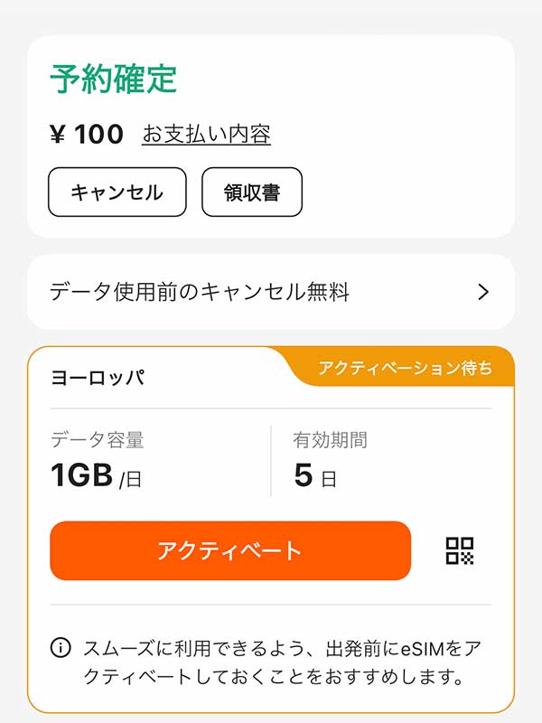
Task: Tap the ヨーロッパ plan title
Action: (x=98, y=378)
